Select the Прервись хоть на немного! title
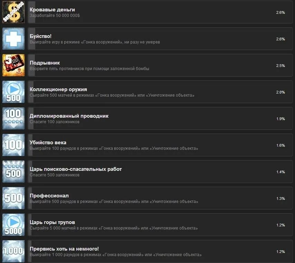The image size is (295, 263). (64, 249)
